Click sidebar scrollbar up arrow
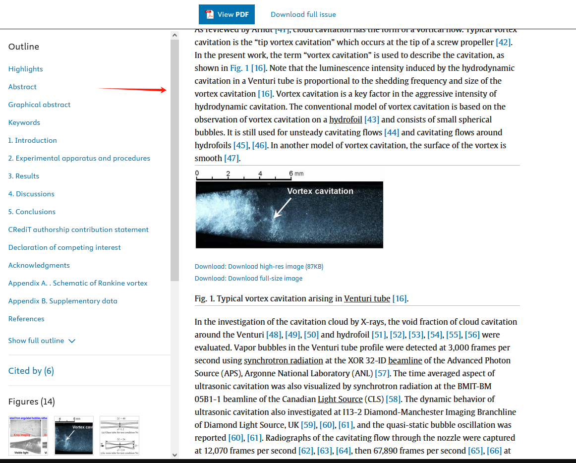The height and width of the screenshot is (463, 576). point(175,35)
